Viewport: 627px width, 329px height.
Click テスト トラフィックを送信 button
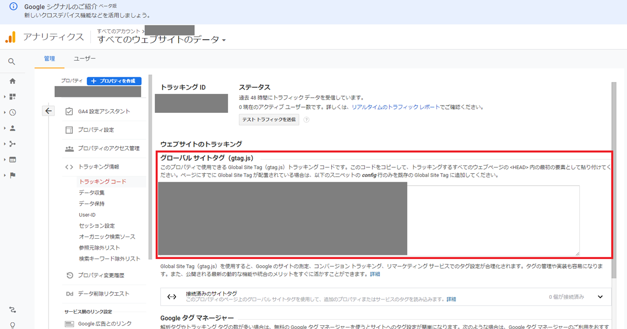pyautogui.click(x=269, y=120)
